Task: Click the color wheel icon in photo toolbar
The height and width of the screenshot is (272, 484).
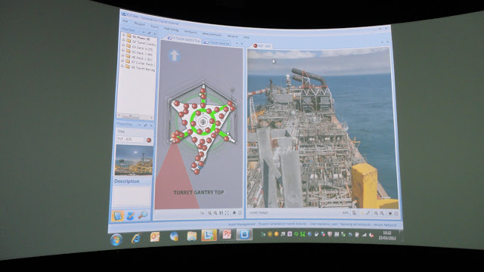Action: [355, 213]
